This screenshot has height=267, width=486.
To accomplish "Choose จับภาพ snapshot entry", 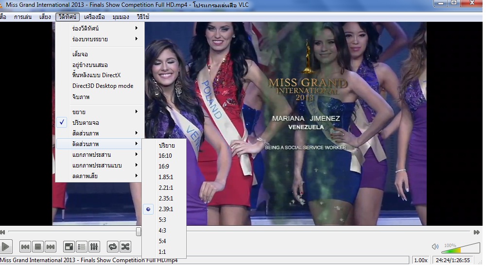I will click(x=99, y=97).
